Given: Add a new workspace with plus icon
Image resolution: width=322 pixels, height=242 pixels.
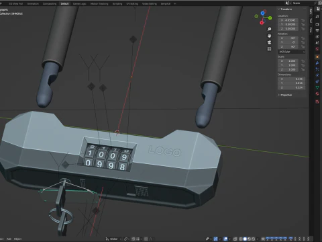Looking at the screenshot, I should (x=175, y=3).
